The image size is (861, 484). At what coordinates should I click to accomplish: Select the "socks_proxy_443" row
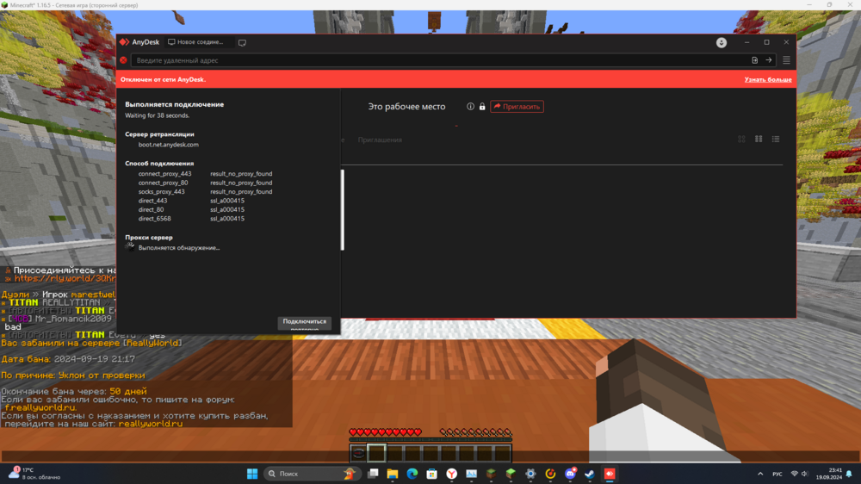click(x=205, y=192)
